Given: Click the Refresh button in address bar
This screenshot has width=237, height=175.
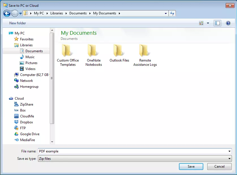Looking at the screenshot, I should coord(172,14).
